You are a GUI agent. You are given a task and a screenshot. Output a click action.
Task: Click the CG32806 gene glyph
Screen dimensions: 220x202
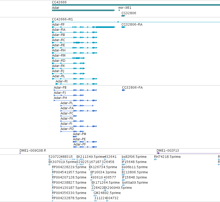tap(123, 16)
